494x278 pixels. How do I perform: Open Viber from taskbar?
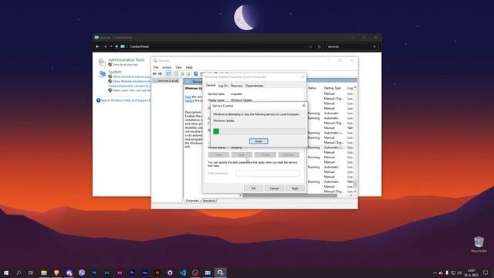pyautogui.click(x=82, y=273)
